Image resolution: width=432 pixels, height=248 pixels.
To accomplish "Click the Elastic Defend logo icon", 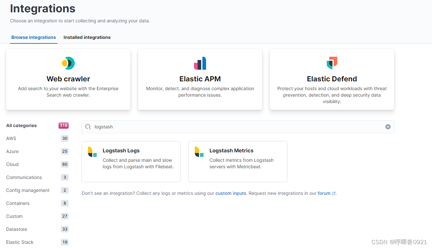I will 332,63.
